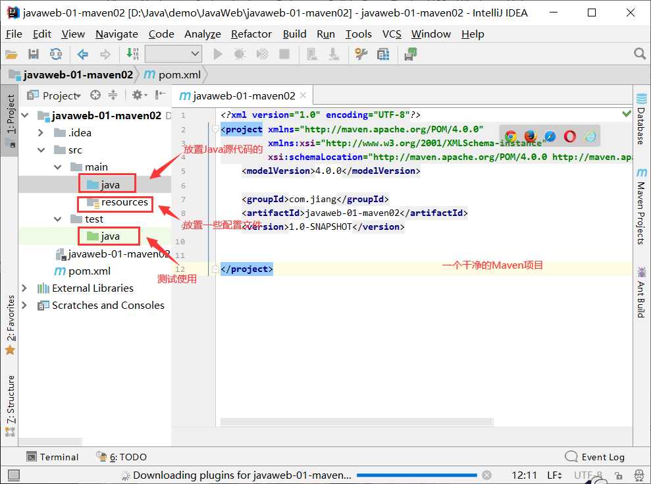Click the green inspection checkmark icon
The width and height of the screenshot is (651, 484).
click(627, 113)
